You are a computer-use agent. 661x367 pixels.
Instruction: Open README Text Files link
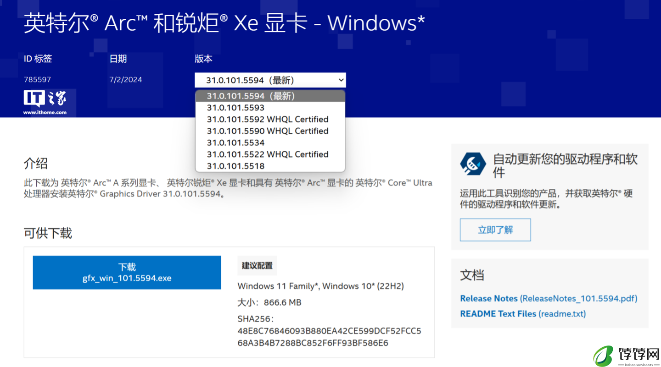point(523,314)
